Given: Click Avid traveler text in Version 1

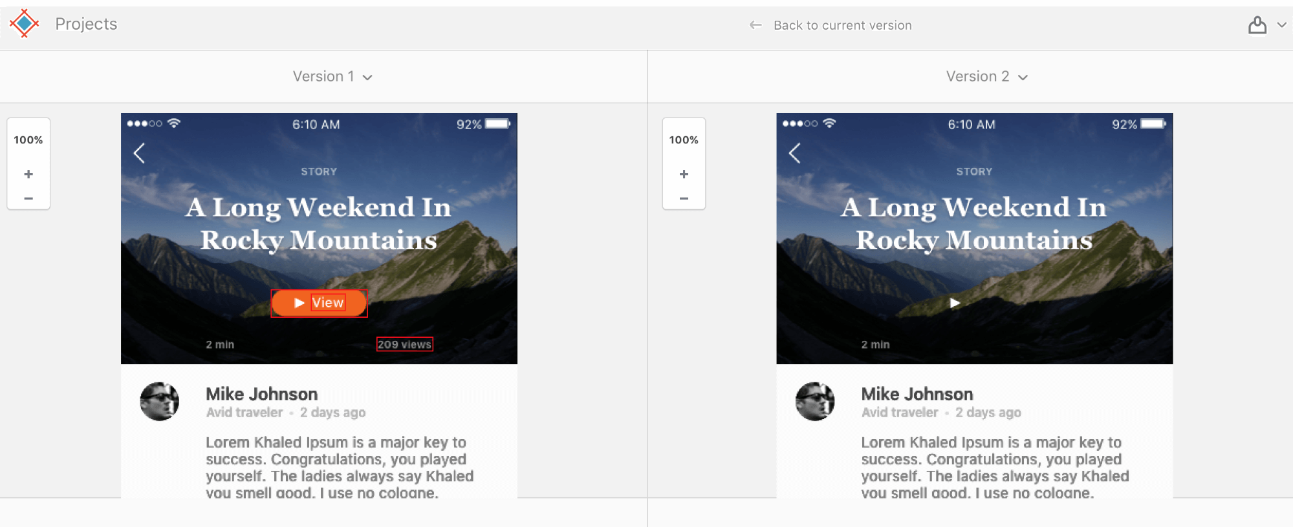Looking at the screenshot, I should pos(244,413).
